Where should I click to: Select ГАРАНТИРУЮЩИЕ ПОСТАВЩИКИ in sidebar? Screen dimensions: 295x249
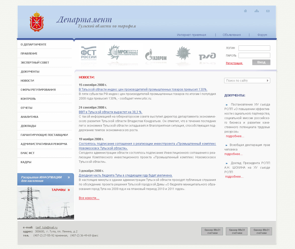click(x=44, y=135)
